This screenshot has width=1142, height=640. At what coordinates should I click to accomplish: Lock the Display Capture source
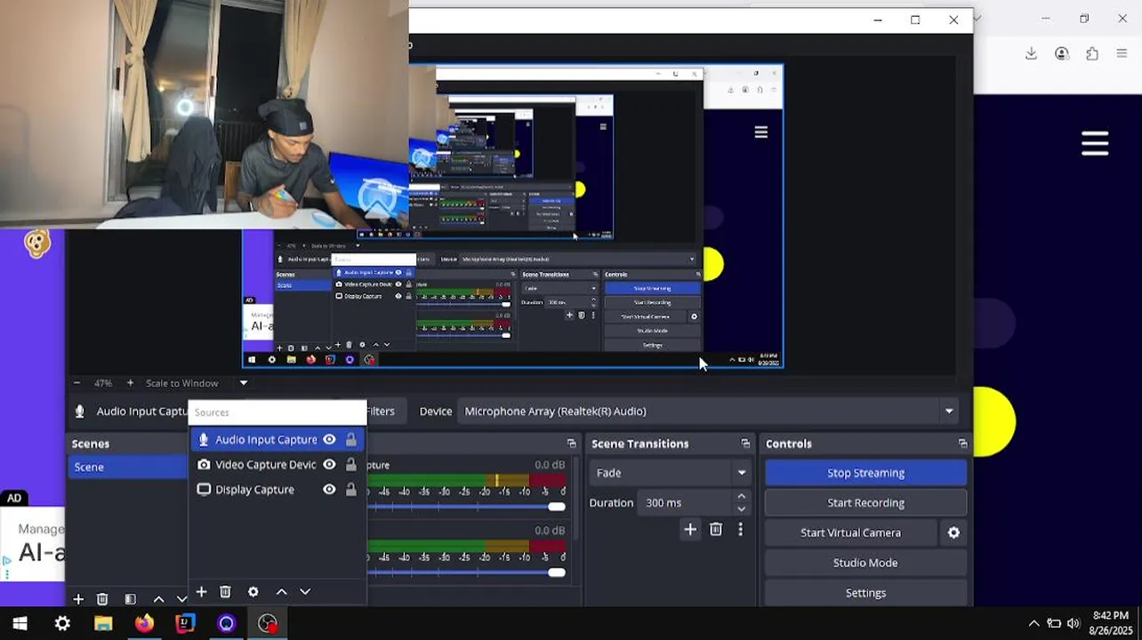coord(351,489)
